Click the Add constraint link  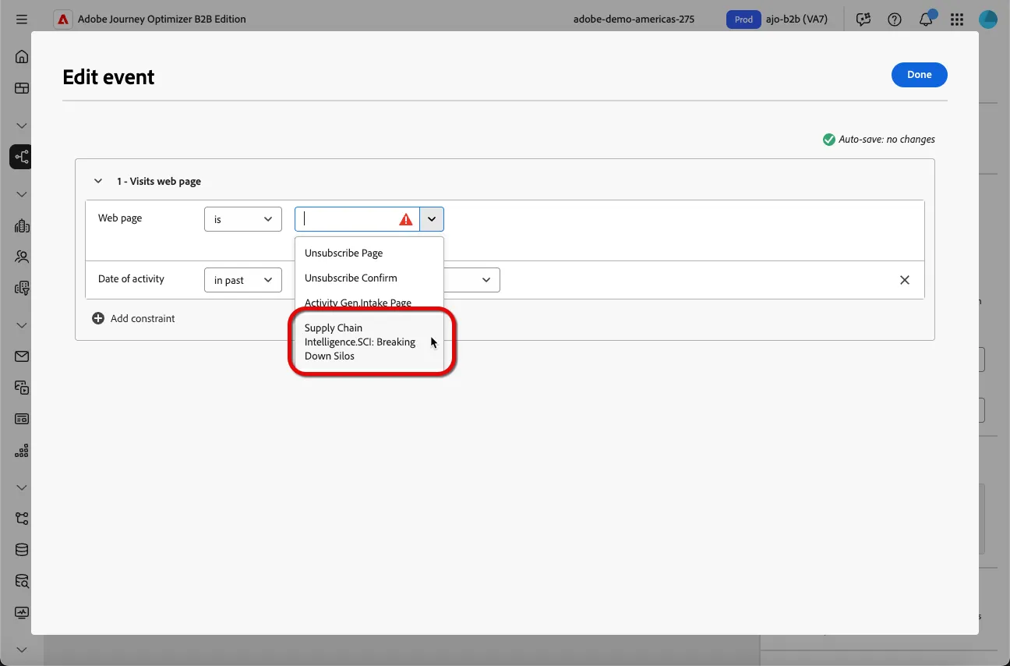point(143,318)
